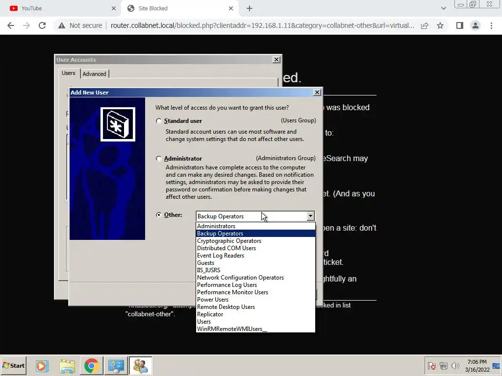Pick WinRMRemoteWMIUsers__ option
The image size is (502, 376).
click(x=255, y=329)
